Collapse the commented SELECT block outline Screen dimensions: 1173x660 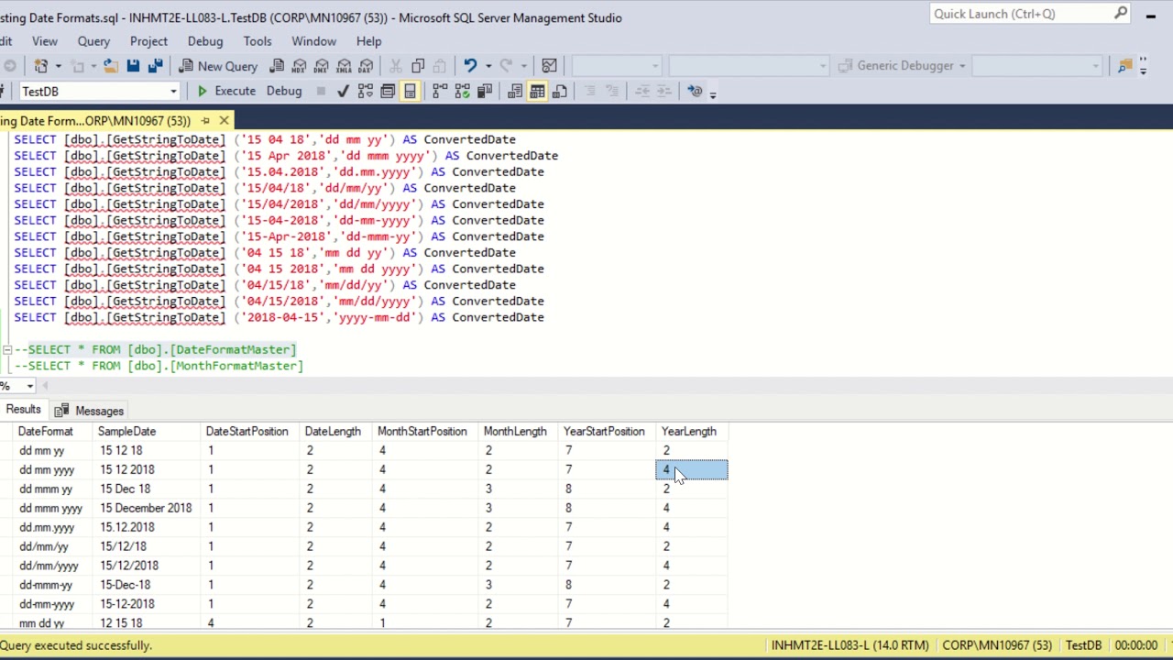[x=6, y=349]
